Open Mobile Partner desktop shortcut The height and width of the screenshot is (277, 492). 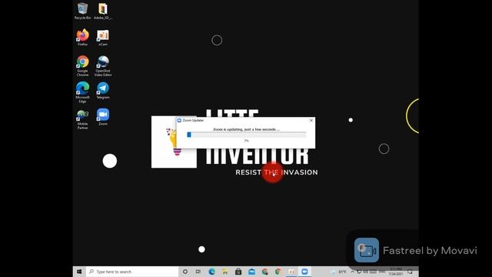pos(82,119)
